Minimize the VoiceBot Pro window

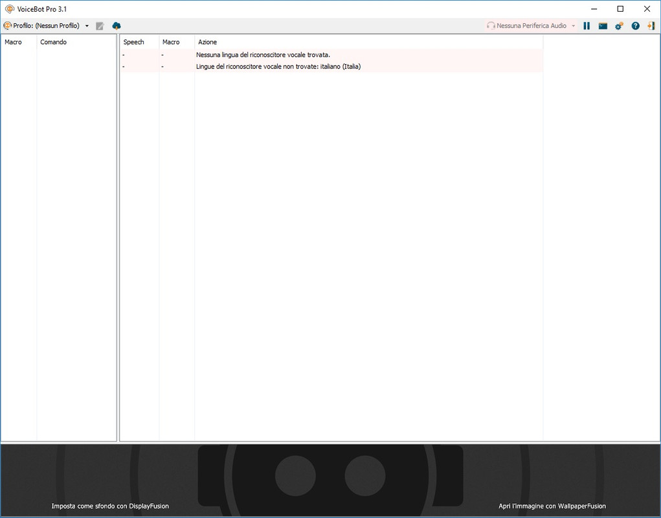(594, 9)
